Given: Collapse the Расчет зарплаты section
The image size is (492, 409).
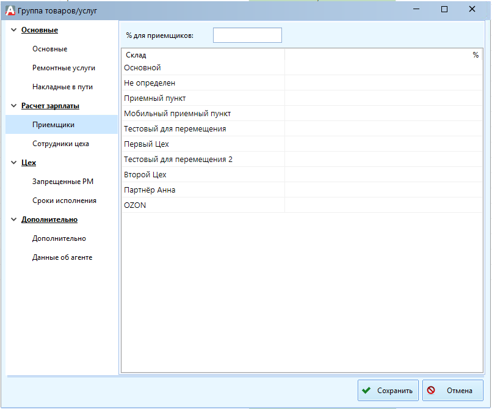Looking at the screenshot, I should pos(13,106).
